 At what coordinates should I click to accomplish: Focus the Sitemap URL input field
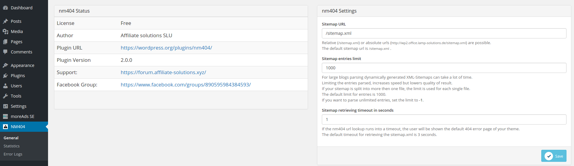pos(444,33)
